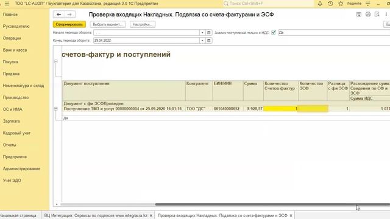Expand the period end dropdown arrow
This screenshot has height=219, width=390.
(202, 41)
